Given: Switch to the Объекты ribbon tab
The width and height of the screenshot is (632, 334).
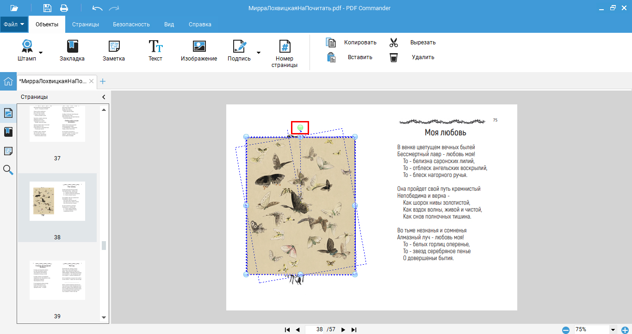Looking at the screenshot, I should click(47, 24).
